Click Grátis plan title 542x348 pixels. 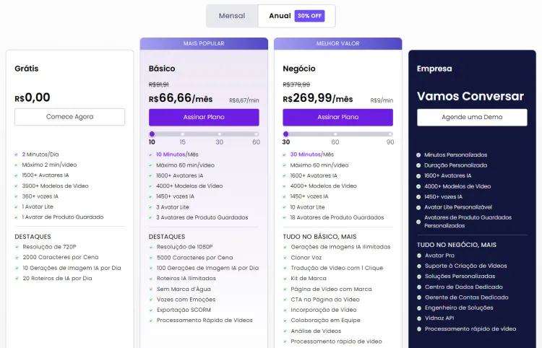27,69
